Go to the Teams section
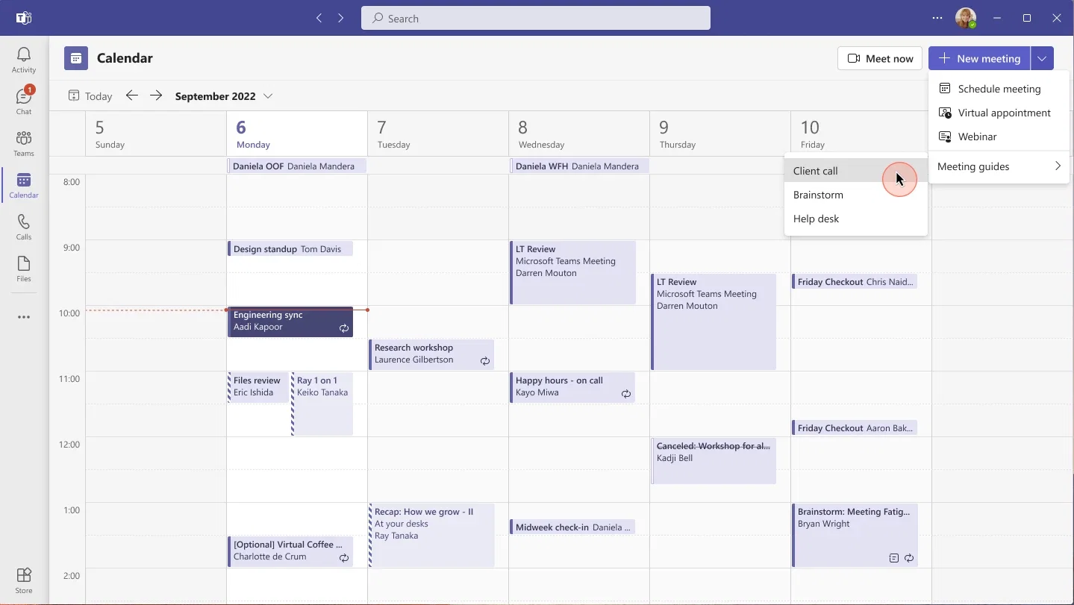Screen dimensions: 1074x605 [24, 144]
